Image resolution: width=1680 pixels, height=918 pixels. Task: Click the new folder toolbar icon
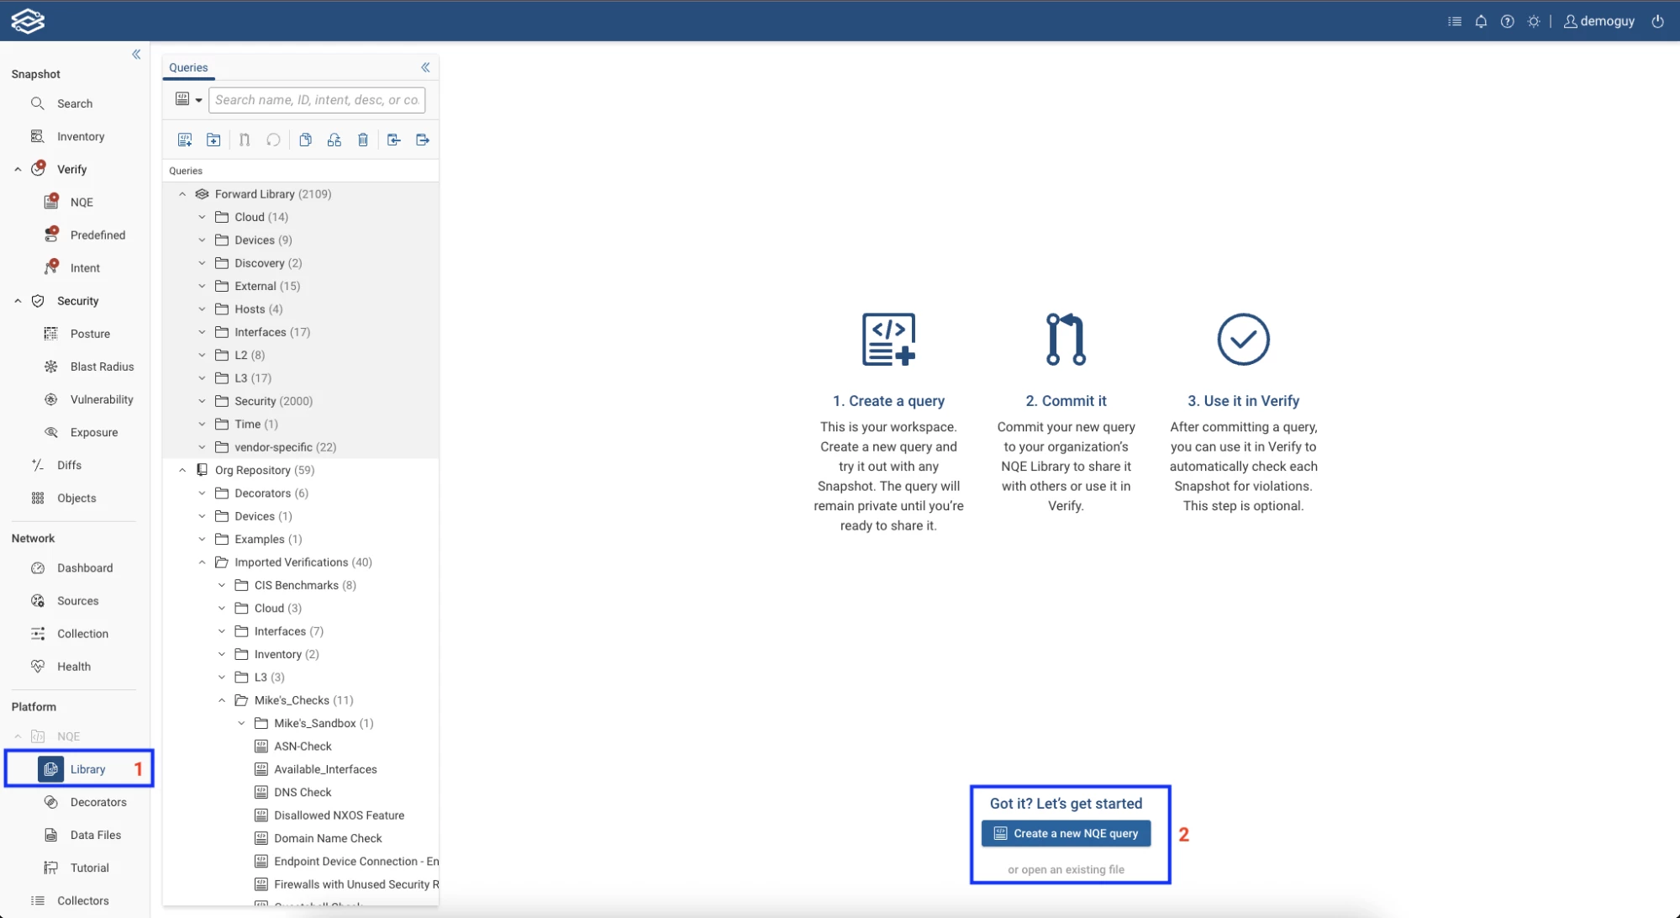point(213,140)
